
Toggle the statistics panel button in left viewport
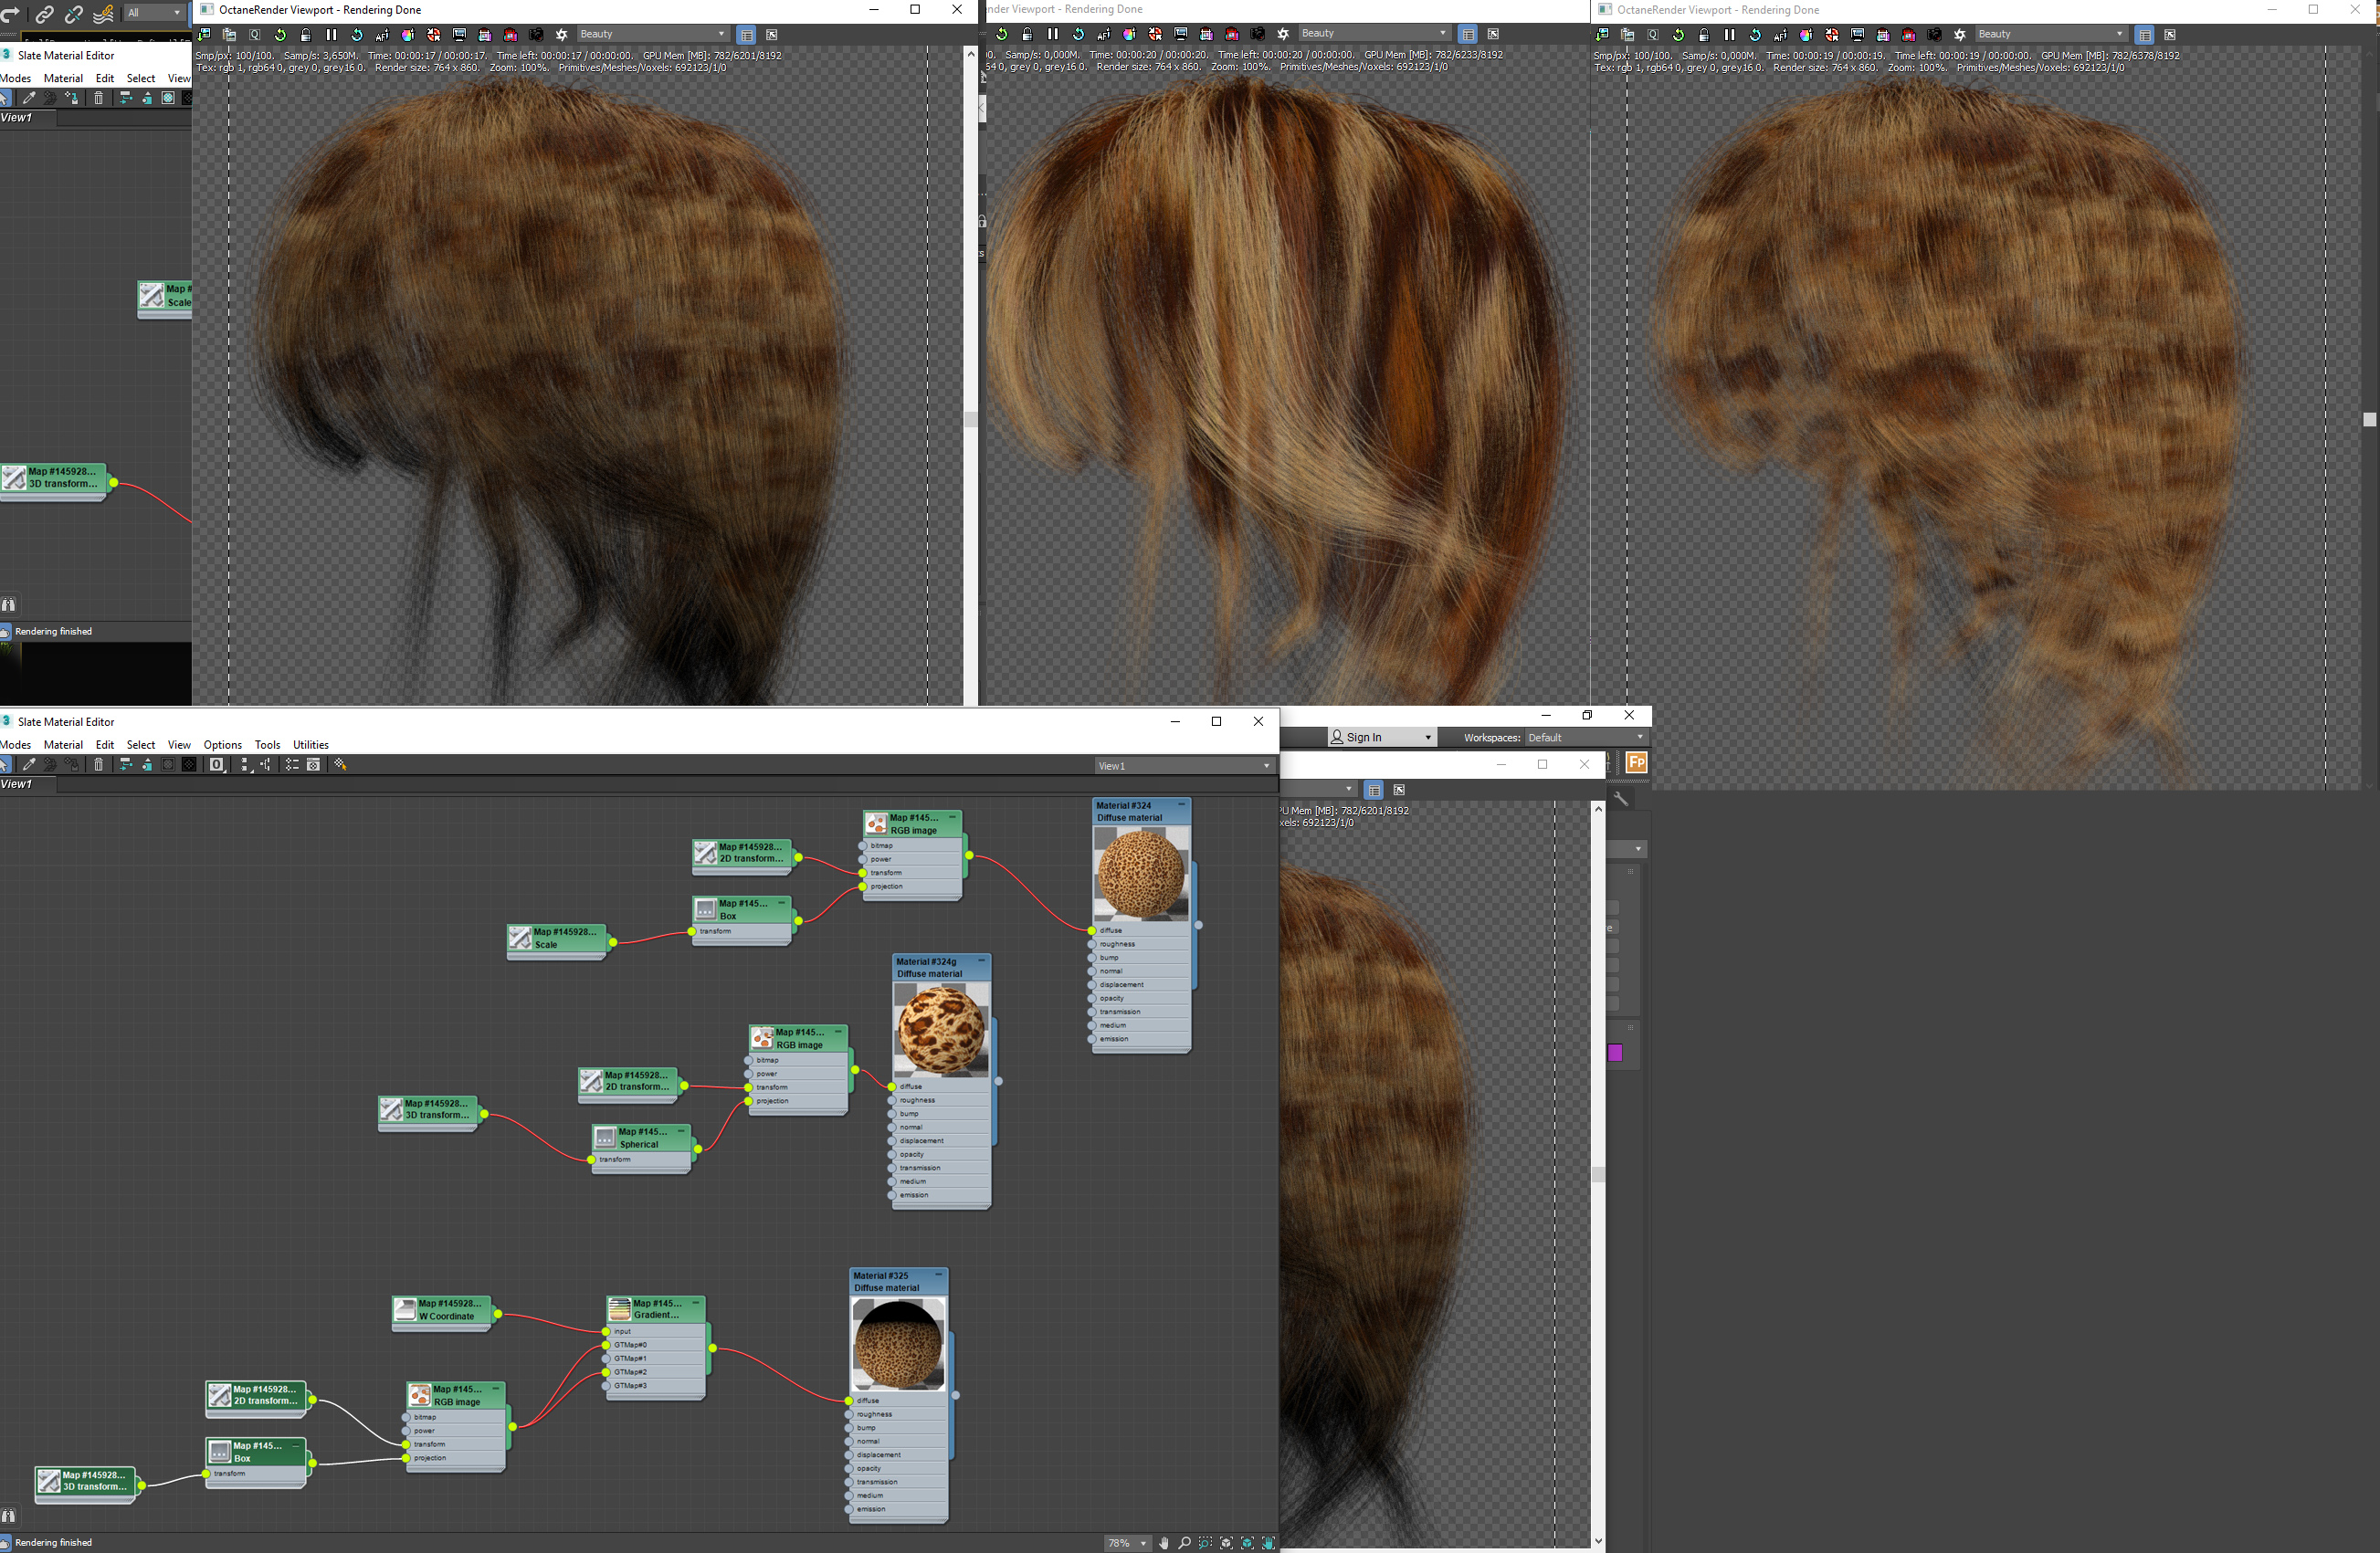pos(746,35)
